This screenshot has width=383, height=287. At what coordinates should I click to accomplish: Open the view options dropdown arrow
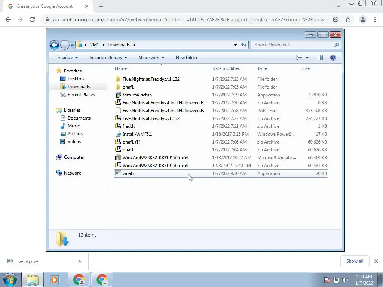307,58
